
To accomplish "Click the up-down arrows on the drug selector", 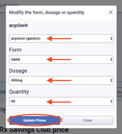I will [x=111, y=39].
